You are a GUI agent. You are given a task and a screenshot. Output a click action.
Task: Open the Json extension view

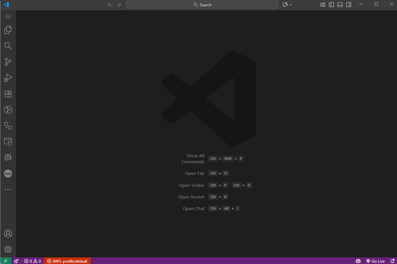point(8,173)
